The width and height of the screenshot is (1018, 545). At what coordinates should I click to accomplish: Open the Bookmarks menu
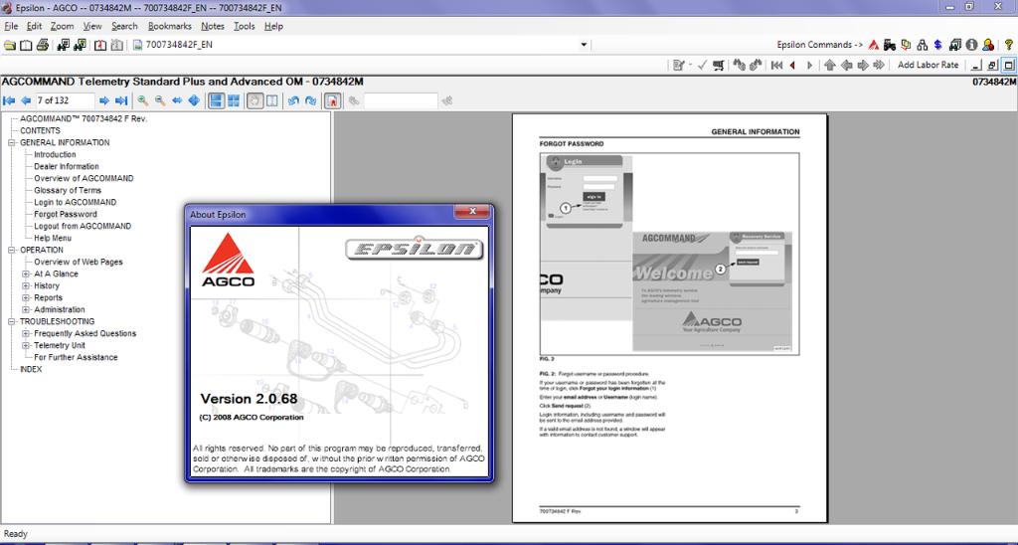[x=170, y=27]
